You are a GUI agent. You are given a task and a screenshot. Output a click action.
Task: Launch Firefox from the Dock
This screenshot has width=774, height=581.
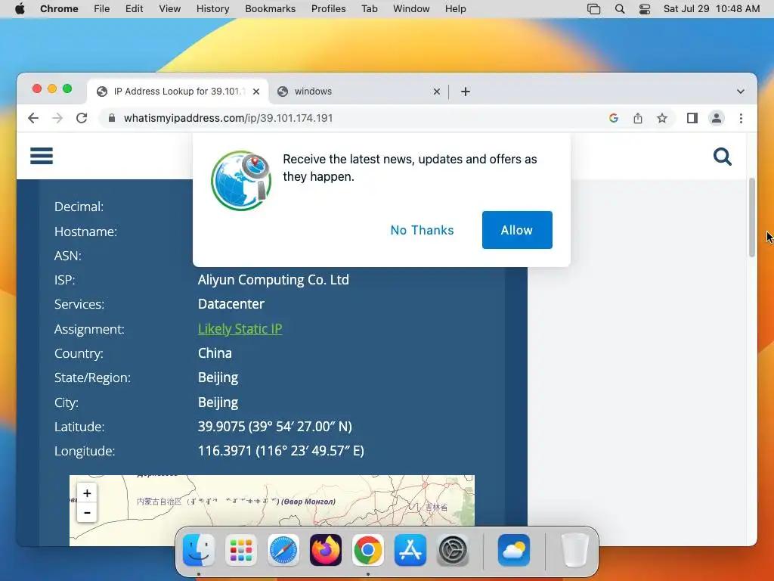click(326, 550)
